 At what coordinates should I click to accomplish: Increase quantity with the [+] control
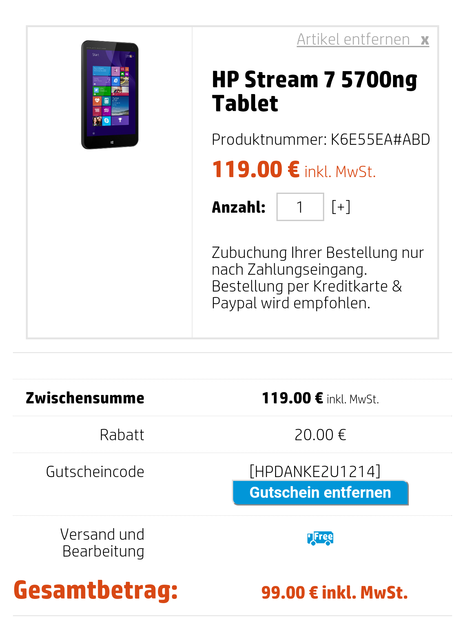click(x=341, y=207)
